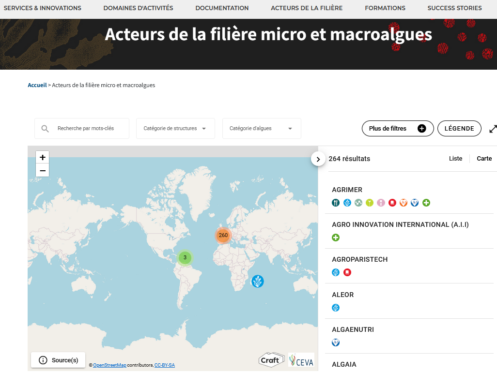The width and height of the screenshot is (497, 387).
Task: Click the blue heart icon under ALGAENUTRI
Action: 336,342
